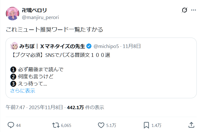Open the post timestamp 午前7:47 · 2025年11月8日

click(x=34, y=107)
